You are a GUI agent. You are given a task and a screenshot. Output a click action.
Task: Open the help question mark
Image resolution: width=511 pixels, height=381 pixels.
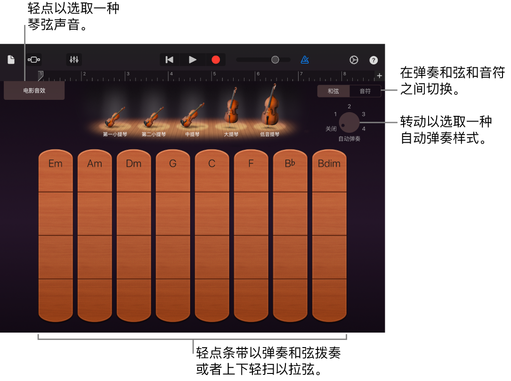pyautogui.click(x=373, y=60)
